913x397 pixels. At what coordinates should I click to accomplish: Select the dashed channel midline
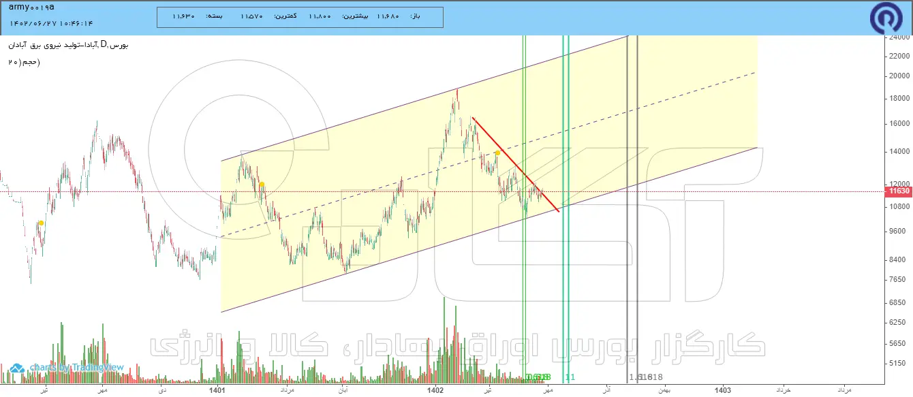pos(489,155)
